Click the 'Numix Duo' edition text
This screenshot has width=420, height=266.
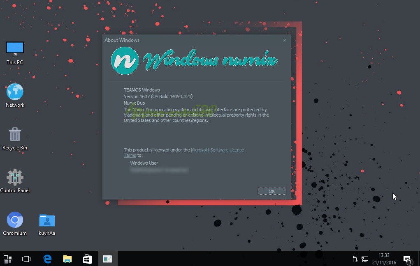(134, 103)
